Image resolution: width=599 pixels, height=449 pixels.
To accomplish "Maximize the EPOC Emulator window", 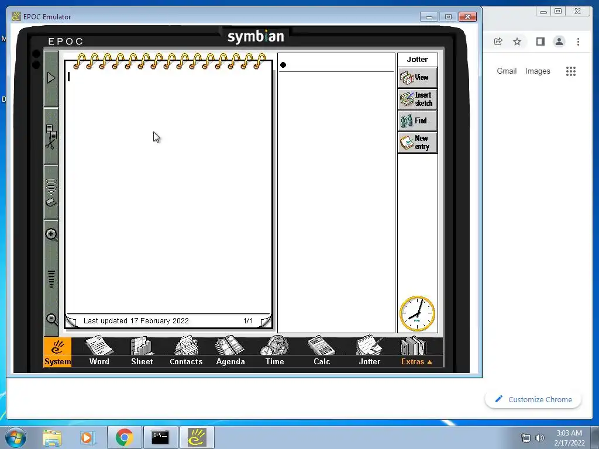I will click(x=448, y=17).
